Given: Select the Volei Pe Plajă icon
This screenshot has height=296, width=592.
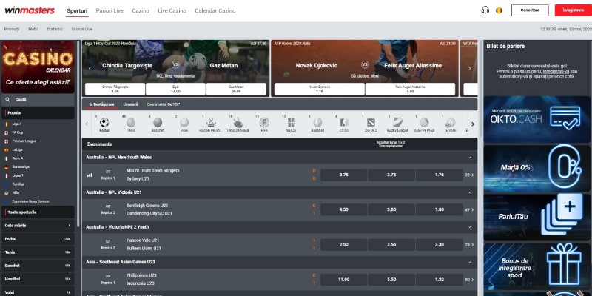Looking at the screenshot, I should tap(424, 123).
